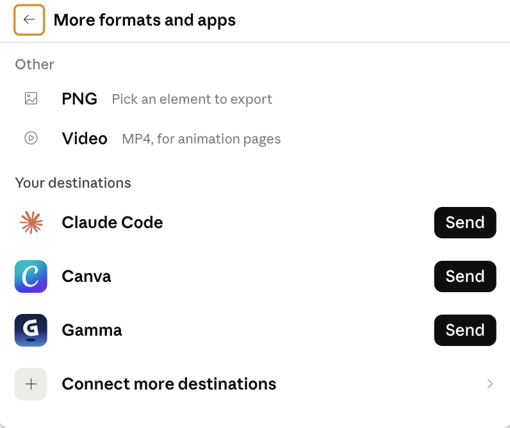Click the Gamma app logo

click(x=31, y=330)
